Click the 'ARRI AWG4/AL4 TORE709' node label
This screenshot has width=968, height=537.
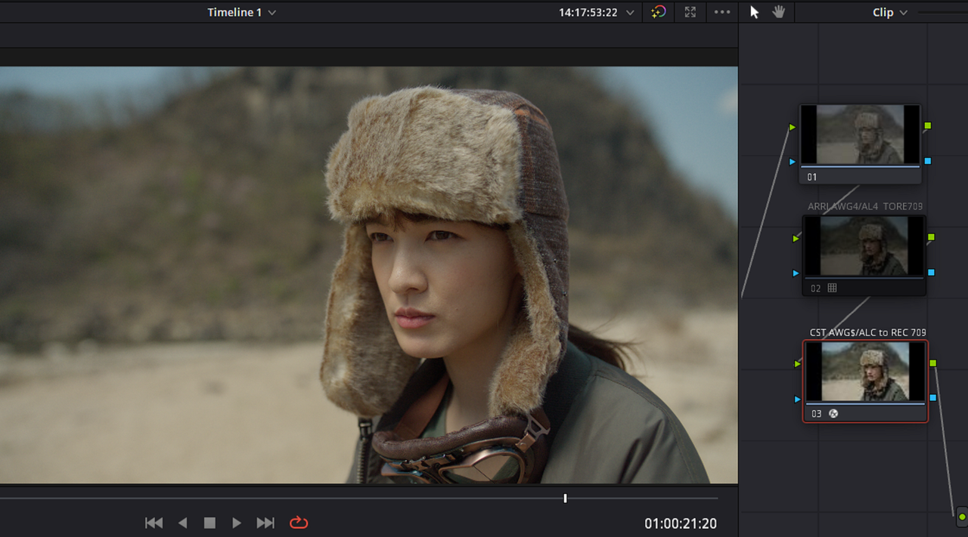(865, 206)
